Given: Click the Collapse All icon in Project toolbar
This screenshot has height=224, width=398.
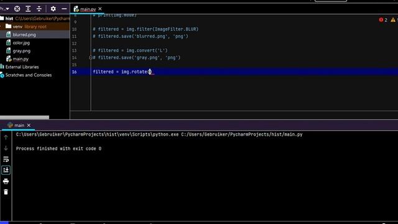Looking at the screenshot, I should coord(39,9).
